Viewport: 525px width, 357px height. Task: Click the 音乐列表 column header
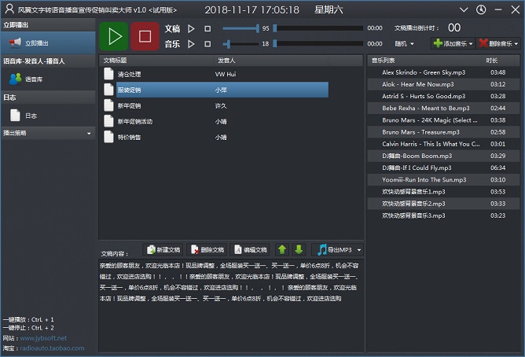tap(424, 61)
